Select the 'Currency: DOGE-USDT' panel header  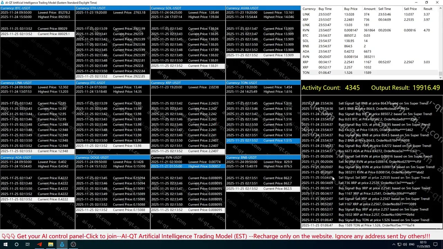click(112, 158)
